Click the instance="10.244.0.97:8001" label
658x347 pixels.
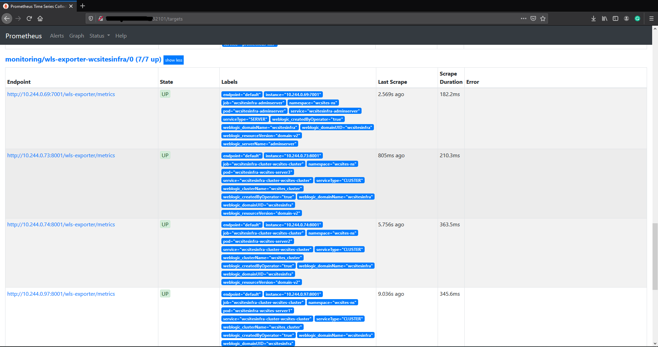click(293, 294)
